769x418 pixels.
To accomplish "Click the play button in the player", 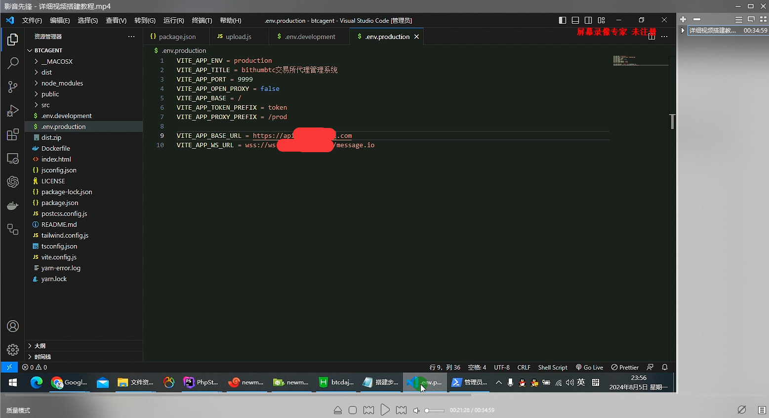I will coord(385,410).
